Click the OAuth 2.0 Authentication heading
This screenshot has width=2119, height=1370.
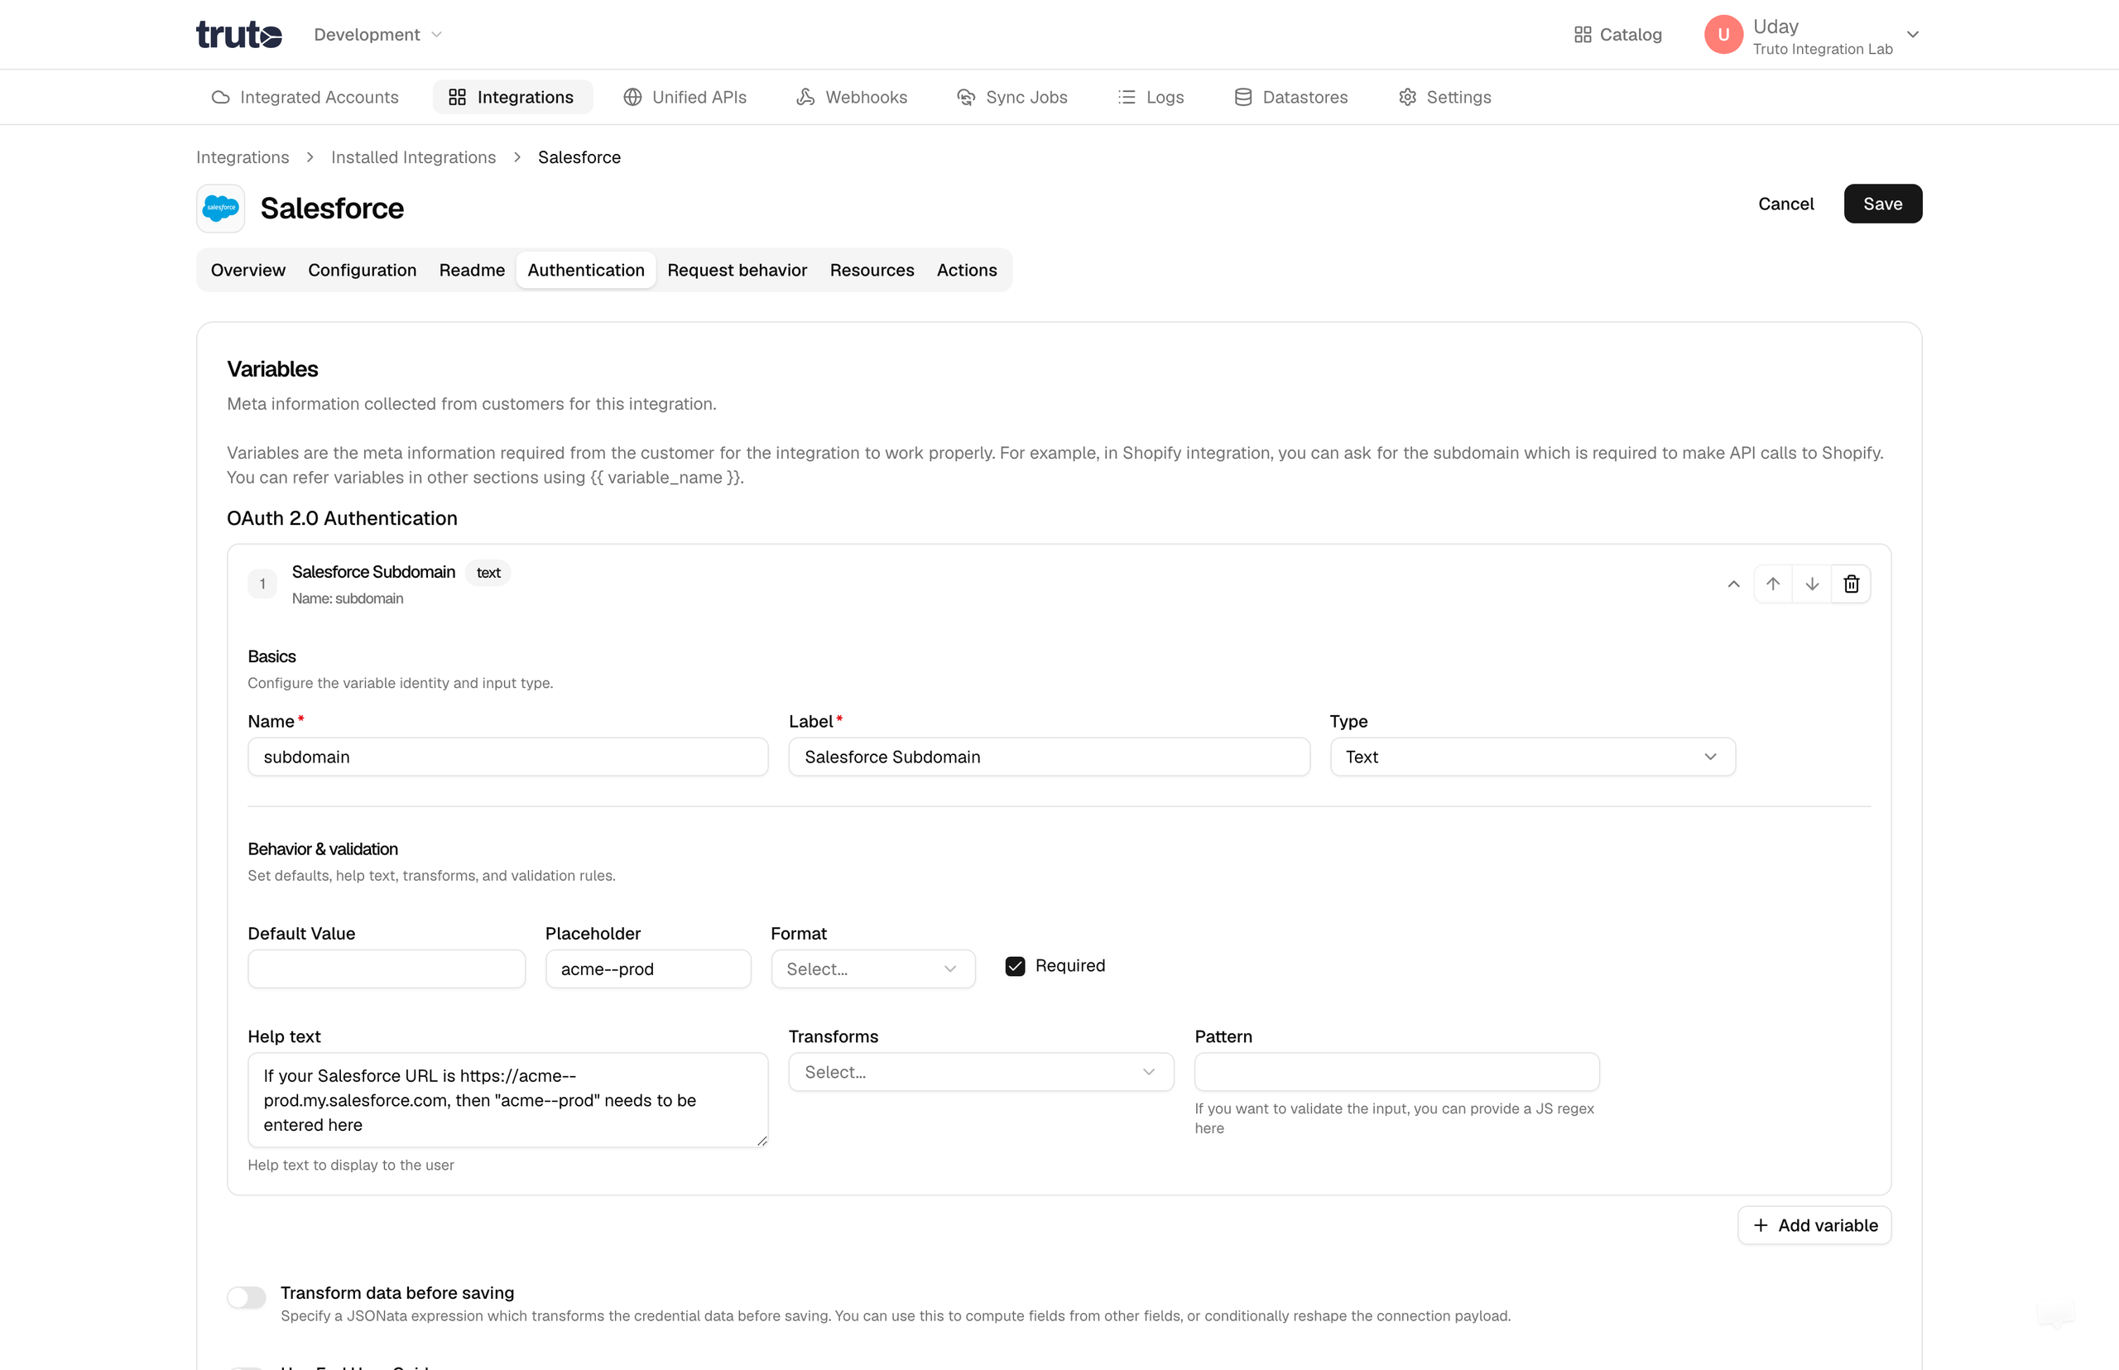tap(342, 517)
